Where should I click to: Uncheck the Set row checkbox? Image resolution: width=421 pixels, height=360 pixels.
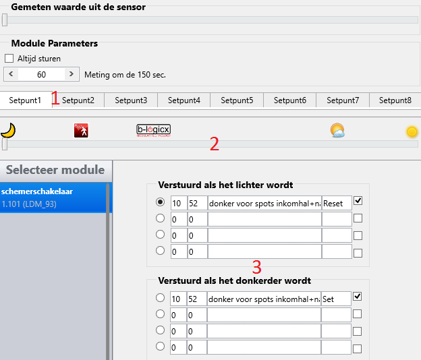click(x=358, y=297)
